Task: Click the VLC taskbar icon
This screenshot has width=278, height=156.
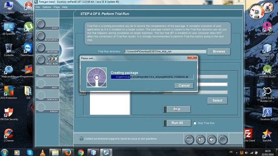Action: (43, 152)
